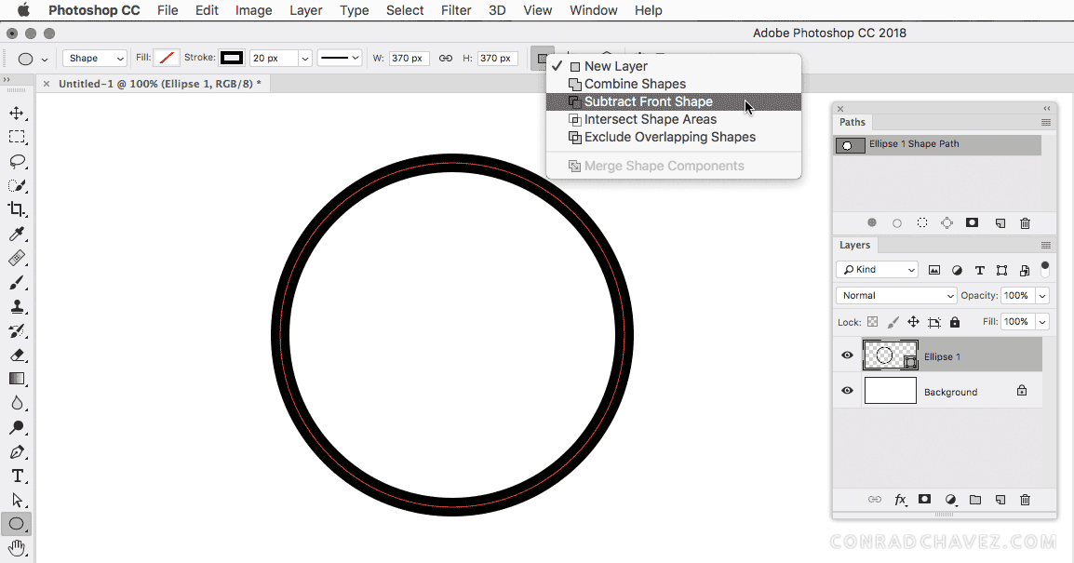Viewport: 1074px width, 563px height.
Task: Open the Shape tool mode dropdown
Action: (95, 59)
